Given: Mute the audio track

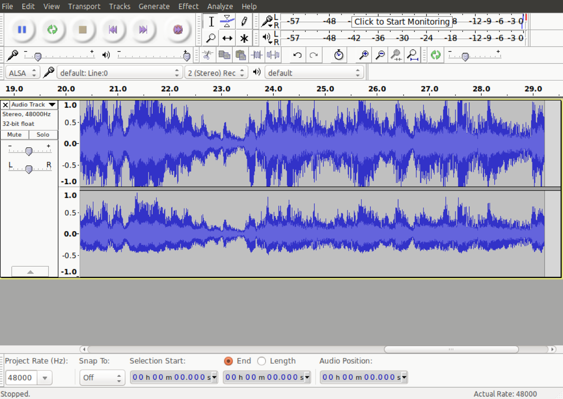Looking at the screenshot, I should [x=15, y=134].
